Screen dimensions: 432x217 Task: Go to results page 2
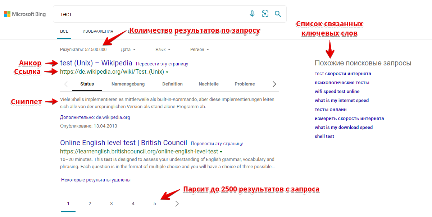point(90,204)
